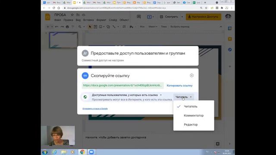Open a new browser tab with plus
The width and height of the screenshot is (276, 155).
point(205,3)
